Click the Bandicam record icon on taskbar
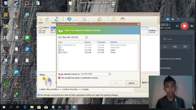Viewport: 196px width, 110px height. pyautogui.click(x=67, y=107)
